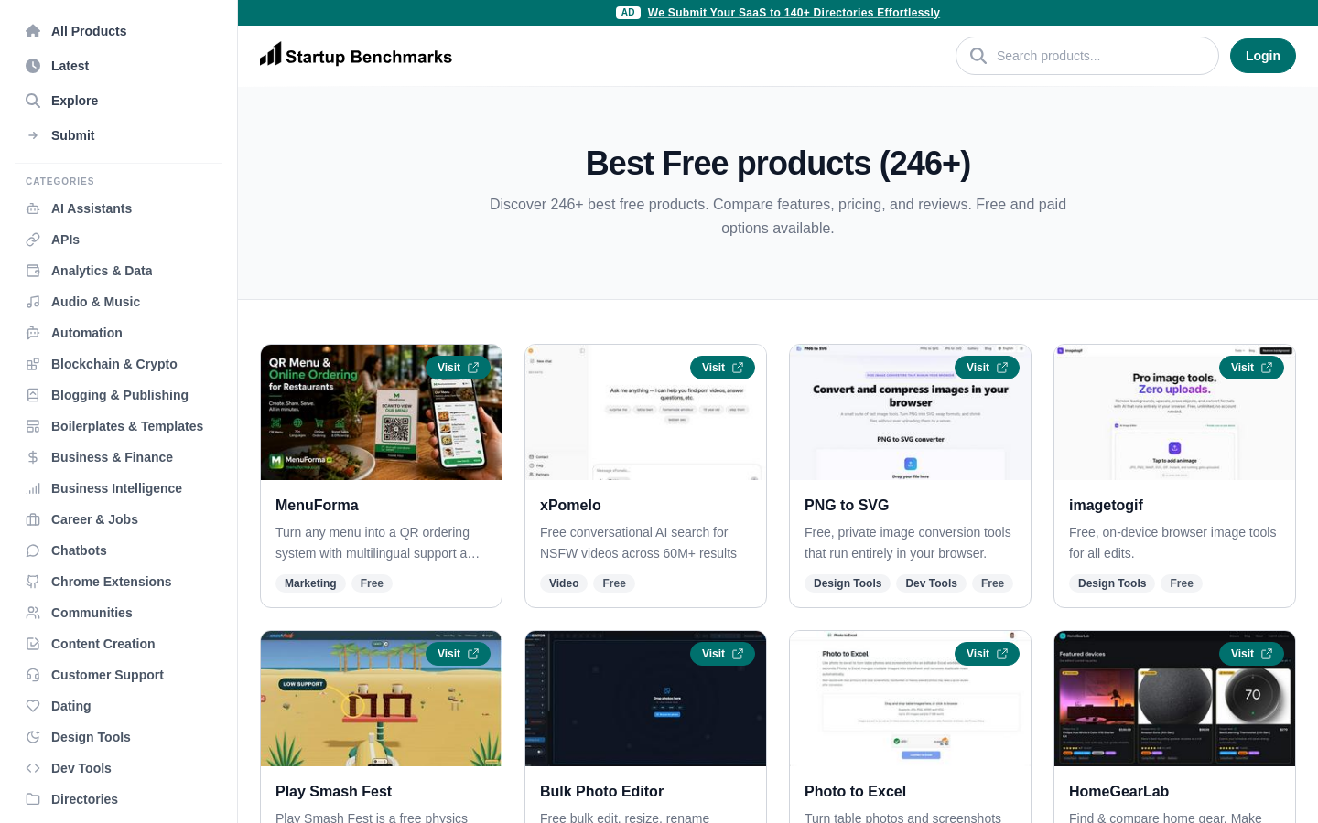Open the PNG to SVG product title
Viewport: 1318px width, 823px height.
click(847, 505)
